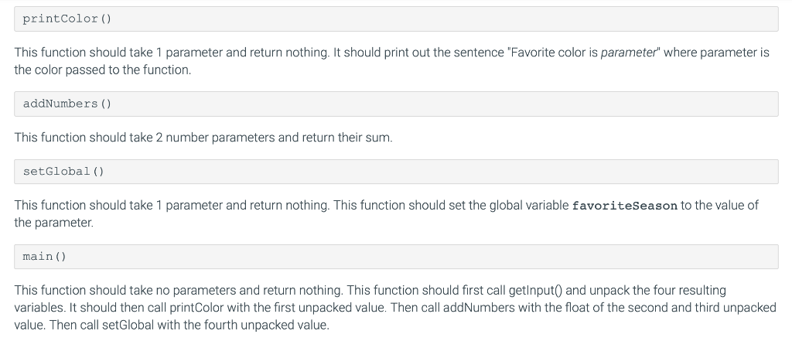Click empty area of the main code block
The width and height of the screenshot is (792, 341).
(x=445, y=257)
